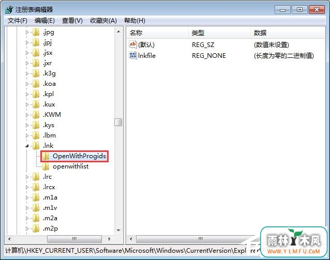Click the .jsx folder icon
The image size is (330, 260).
click(x=36, y=53)
